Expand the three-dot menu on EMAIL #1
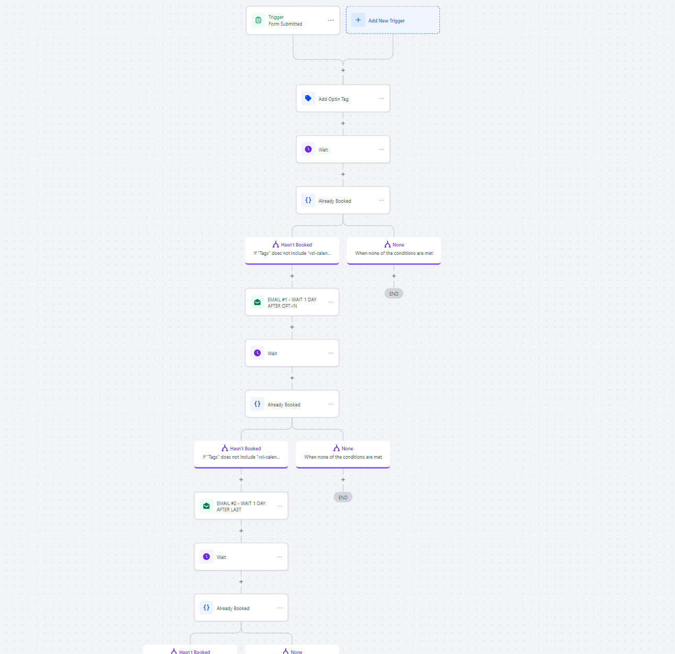This screenshot has width=675, height=654. click(331, 302)
